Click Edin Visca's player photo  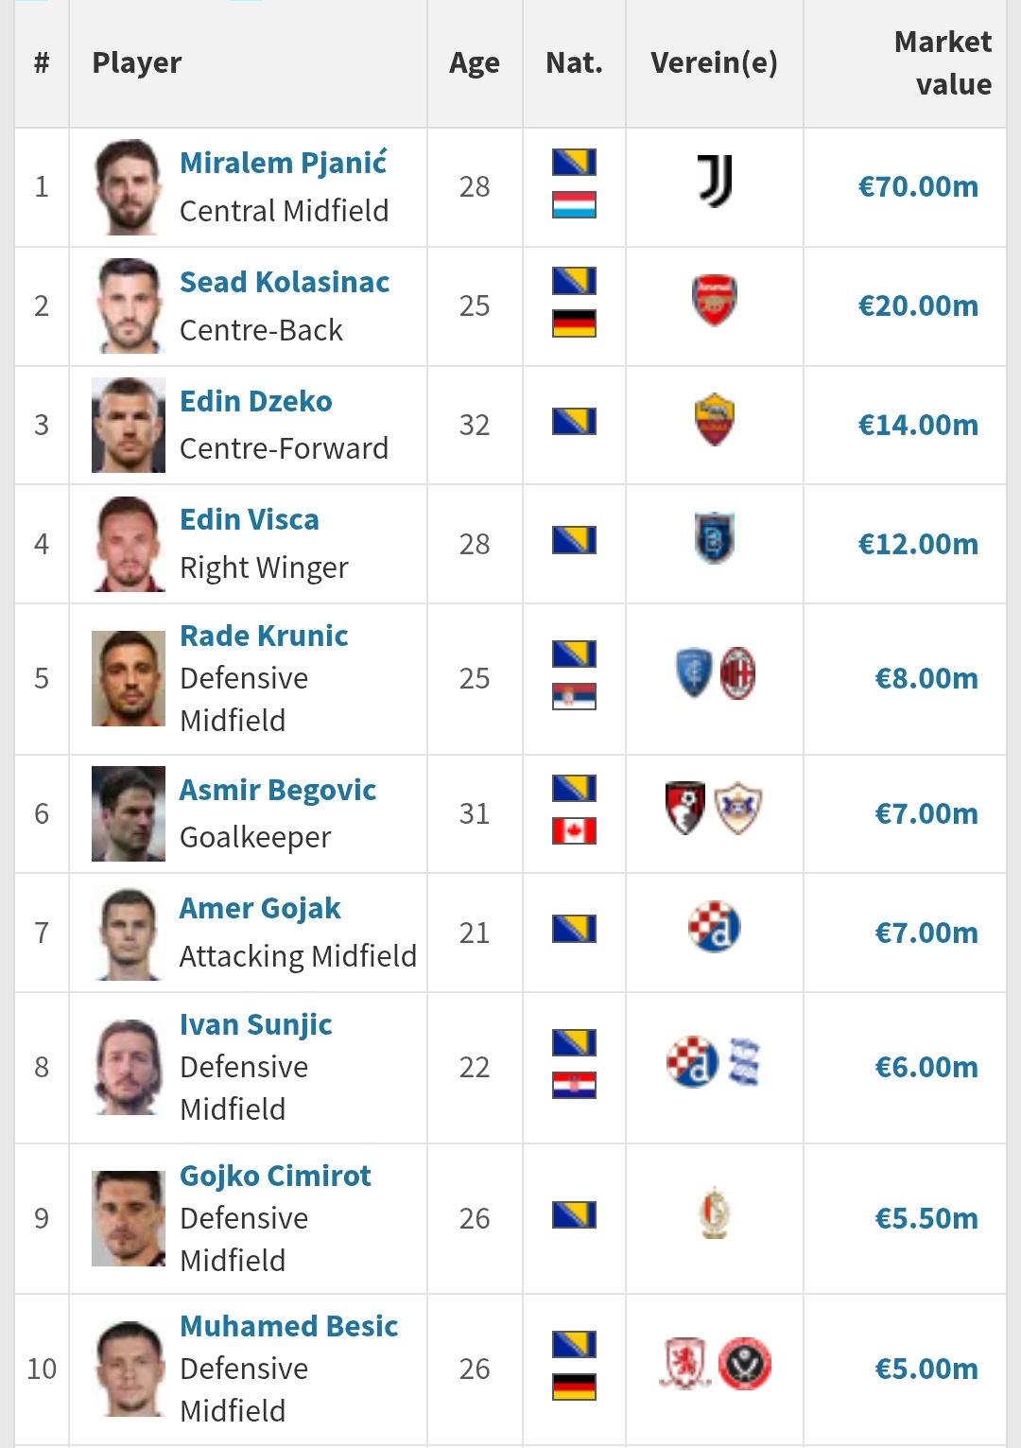[x=129, y=544]
